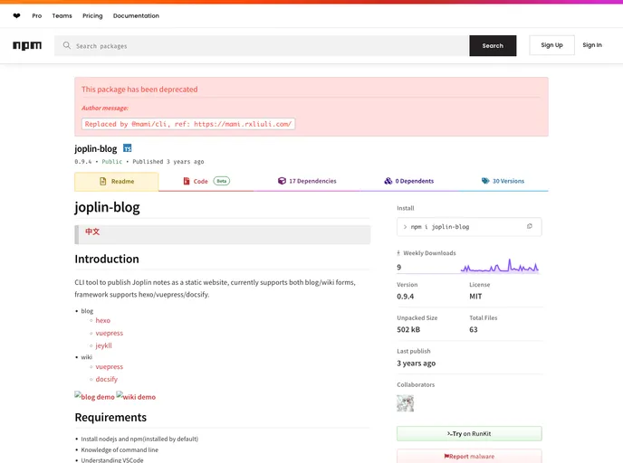The width and height of the screenshot is (623, 463).
Task: Click the Requirements heading
Action: click(110, 418)
